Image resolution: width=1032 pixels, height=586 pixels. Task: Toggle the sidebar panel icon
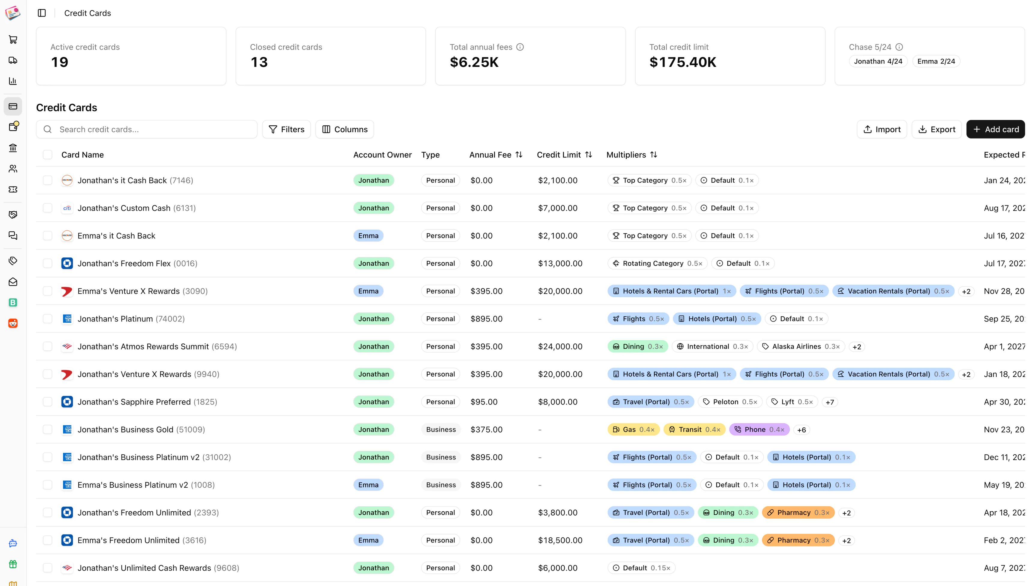tap(42, 13)
